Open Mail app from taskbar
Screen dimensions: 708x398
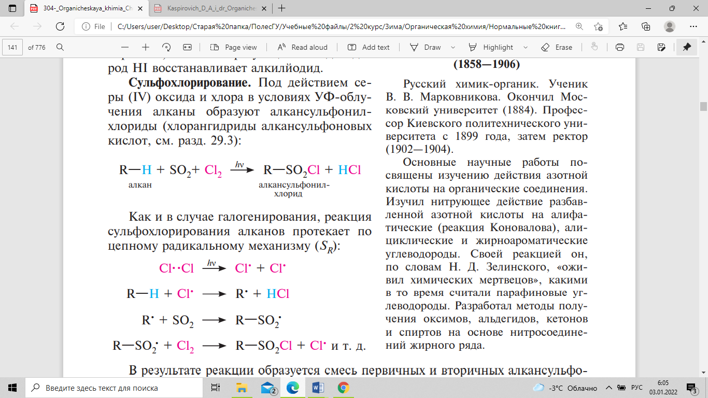(x=267, y=388)
